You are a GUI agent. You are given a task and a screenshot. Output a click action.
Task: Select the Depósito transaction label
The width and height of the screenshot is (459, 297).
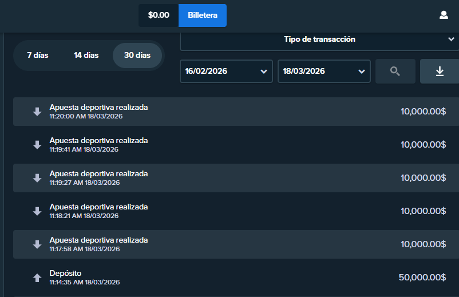65,274
